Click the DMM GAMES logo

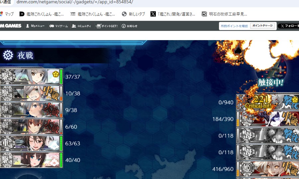11,26
